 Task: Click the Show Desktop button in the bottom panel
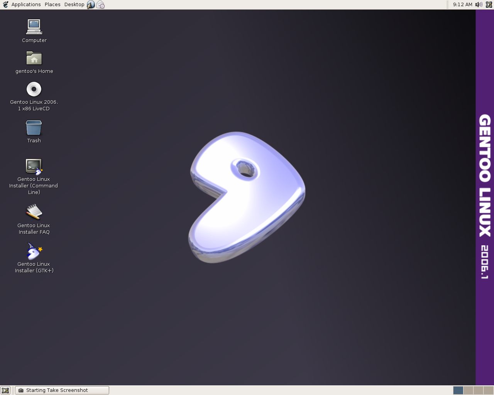tap(5, 390)
